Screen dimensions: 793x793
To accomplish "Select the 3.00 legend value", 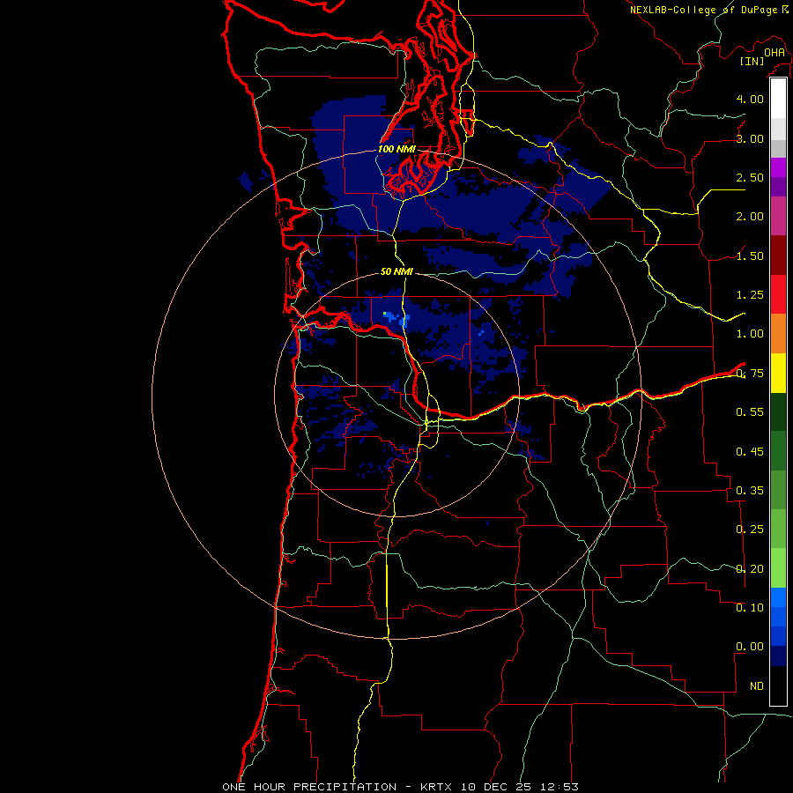I will coord(750,138).
